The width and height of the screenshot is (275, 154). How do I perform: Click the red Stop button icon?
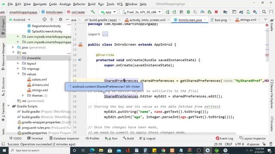(216, 12)
